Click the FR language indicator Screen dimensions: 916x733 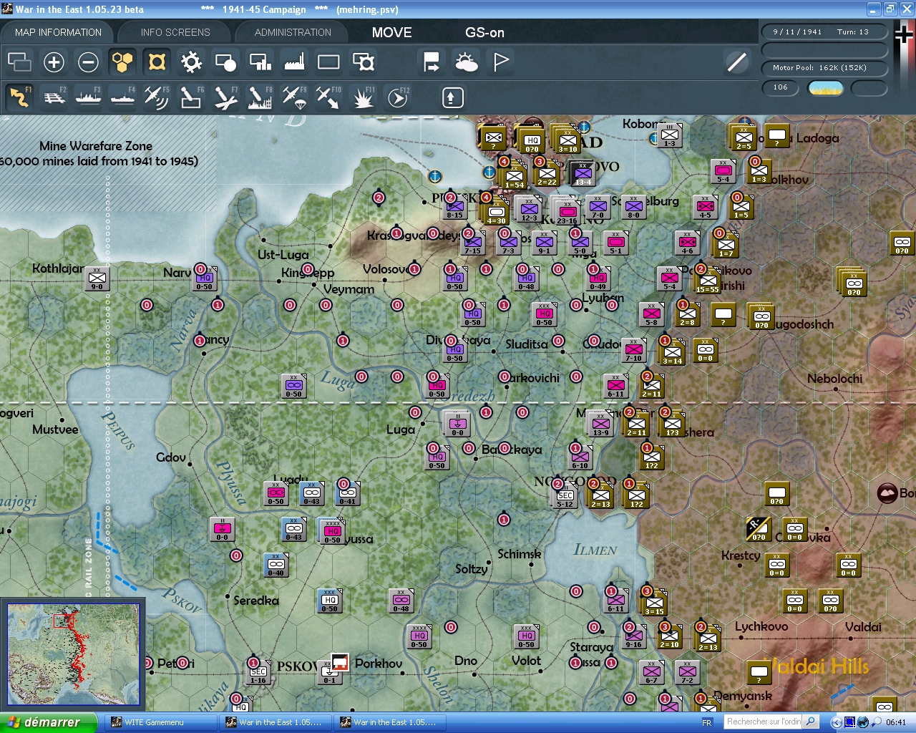tap(707, 723)
